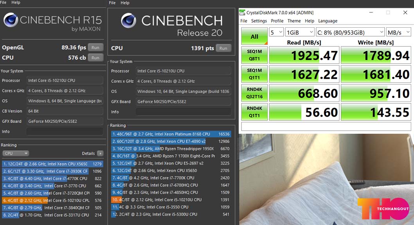Select the Xeon E5-2697 v2 row scoring 3225
The height and width of the screenshot is (225, 414).
[171, 163]
